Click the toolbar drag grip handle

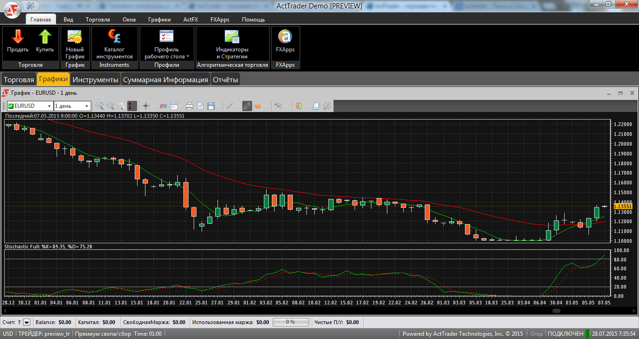tap(4, 106)
